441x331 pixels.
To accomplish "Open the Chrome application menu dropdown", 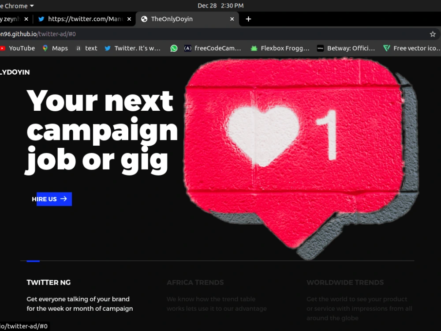I will point(17,6).
